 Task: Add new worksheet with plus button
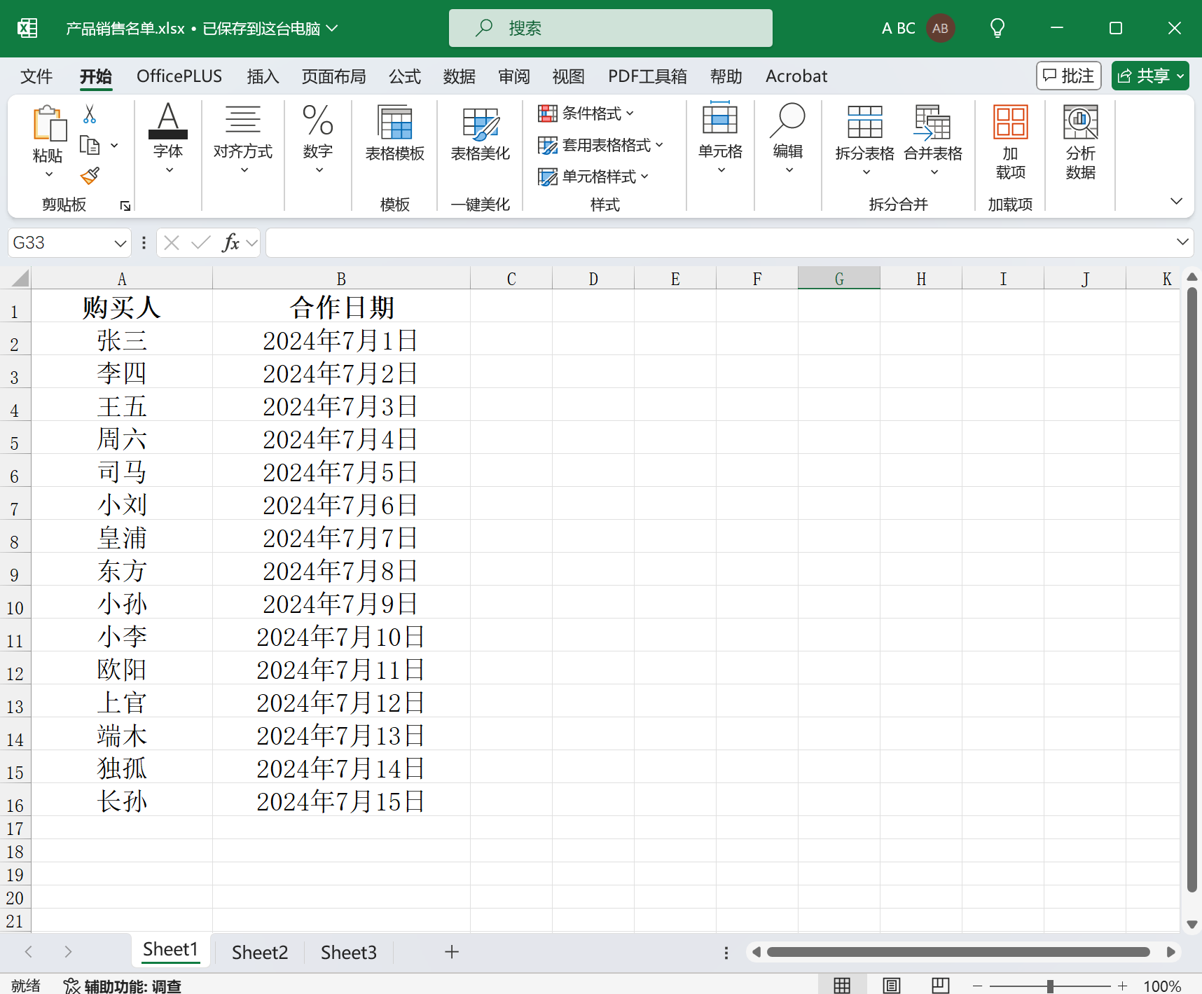point(452,952)
